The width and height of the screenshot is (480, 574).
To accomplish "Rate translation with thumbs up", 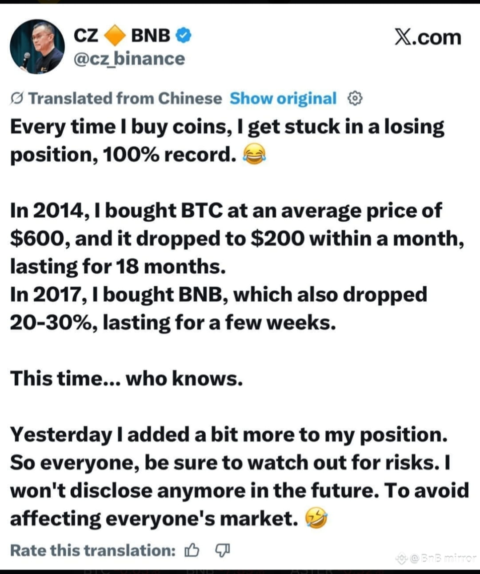I will tap(192, 551).
